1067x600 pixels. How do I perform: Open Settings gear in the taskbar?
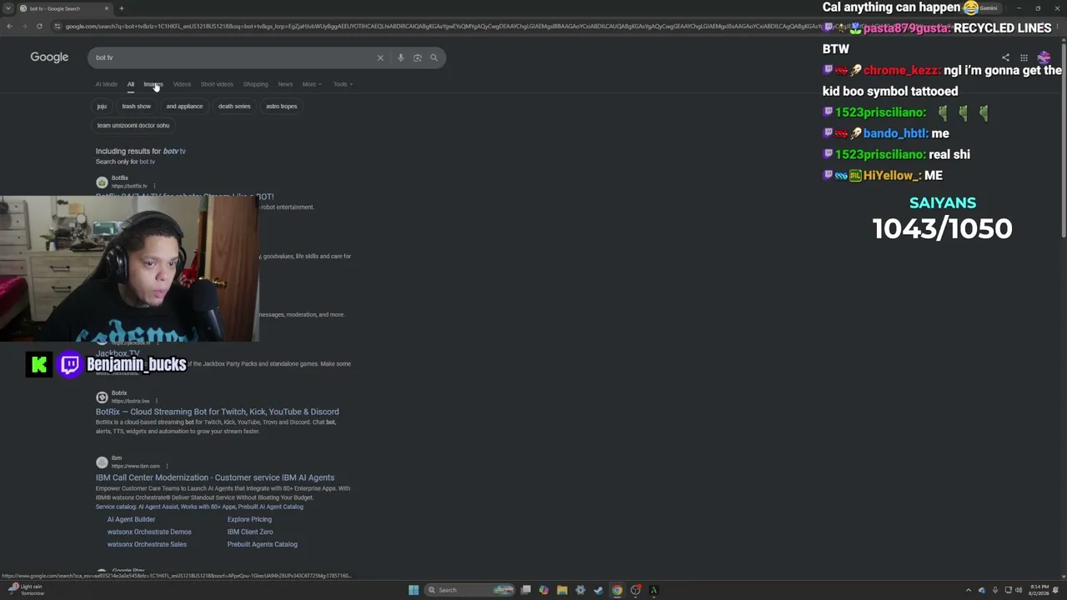pyautogui.click(x=580, y=590)
